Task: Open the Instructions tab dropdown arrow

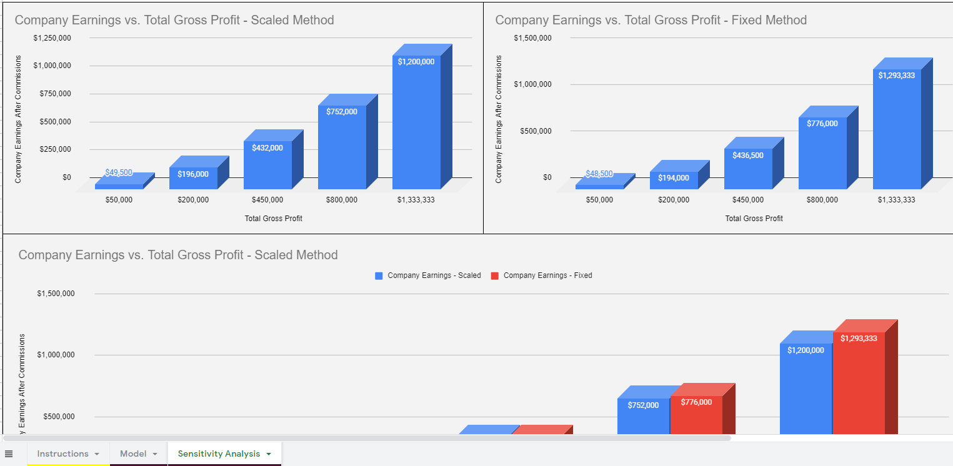Action: (97, 454)
